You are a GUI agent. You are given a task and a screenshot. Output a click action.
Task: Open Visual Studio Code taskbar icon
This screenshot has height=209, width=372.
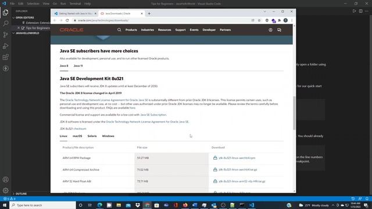click(x=252, y=205)
